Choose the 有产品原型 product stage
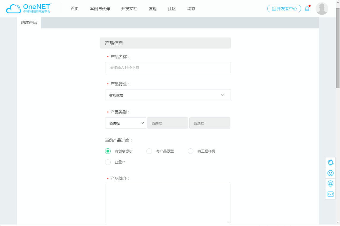Viewport: 340px width, 226px height. coord(149,151)
